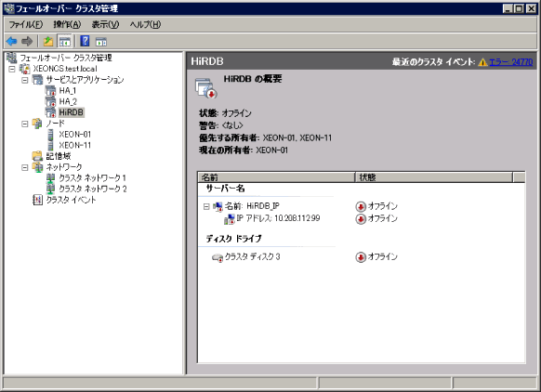Collapse the ネットワーク tree node
The width and height of the screenshot is (541, 392).
click(x=25, y=167)
